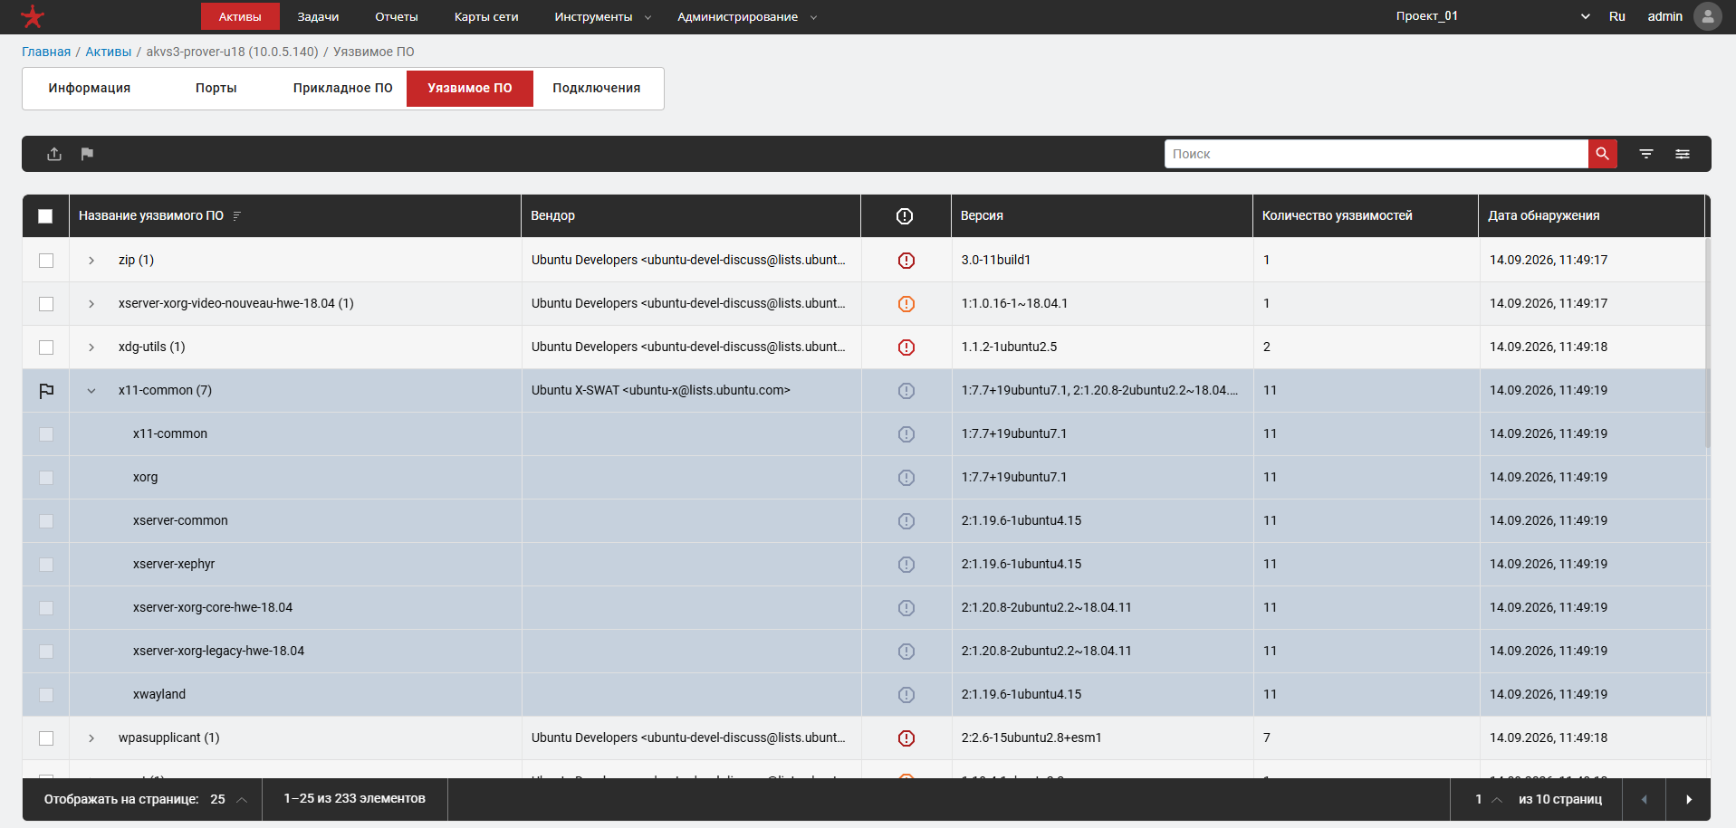
Task: Expand the zip (1) row
Action: click(x=91, y=261)
